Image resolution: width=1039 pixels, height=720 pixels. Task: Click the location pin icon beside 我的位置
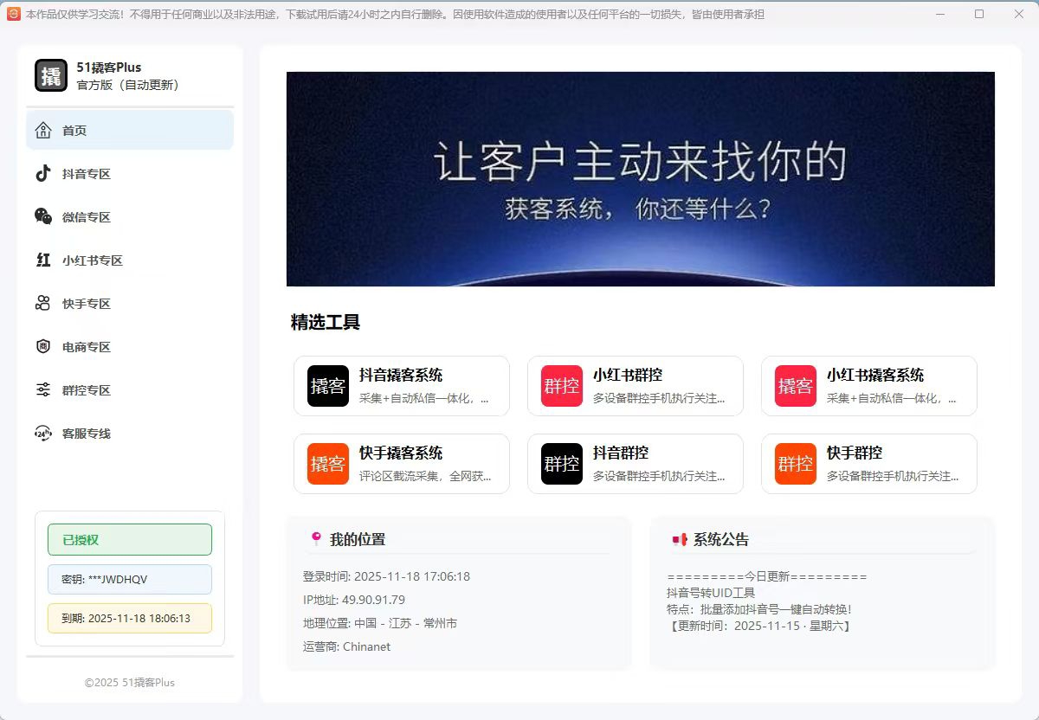click(x=315, y=538)
